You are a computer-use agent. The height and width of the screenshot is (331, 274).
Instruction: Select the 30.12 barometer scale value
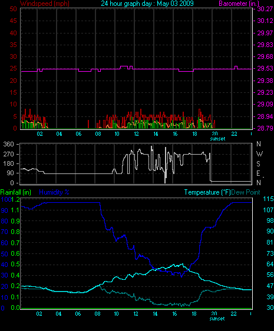point(265,21)
